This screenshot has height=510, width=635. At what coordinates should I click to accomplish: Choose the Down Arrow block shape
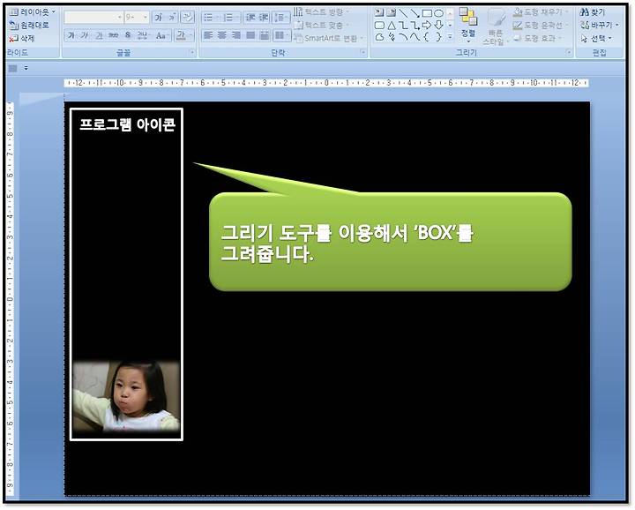pos(438,25)
